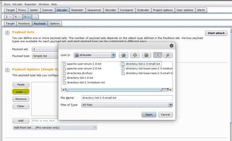232x141 pixels.
Task: Open new Intruder tab with ellipsis tab
Action: [35, 17]
